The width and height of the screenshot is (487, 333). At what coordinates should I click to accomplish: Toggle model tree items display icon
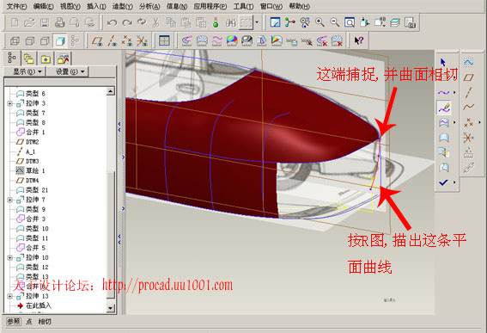click(x=75, y=40)
